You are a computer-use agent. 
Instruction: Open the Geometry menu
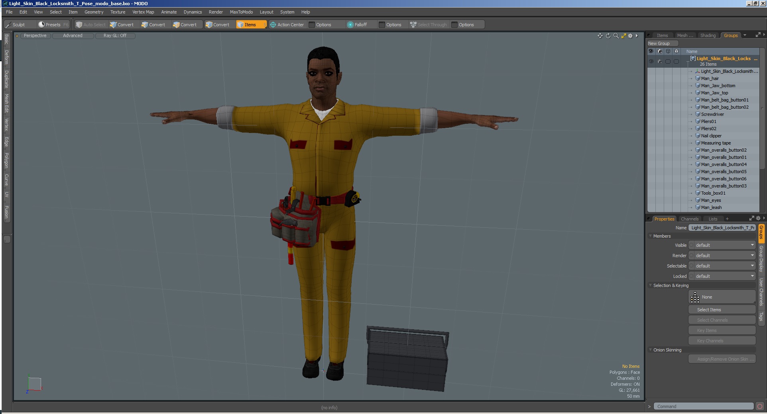(x=94, y=12)
